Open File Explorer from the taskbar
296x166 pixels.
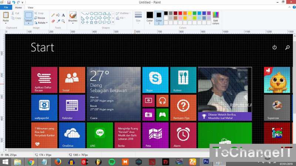pos(17,162)
